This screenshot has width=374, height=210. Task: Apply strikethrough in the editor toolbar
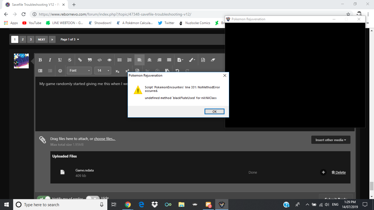tap(70, 60)
